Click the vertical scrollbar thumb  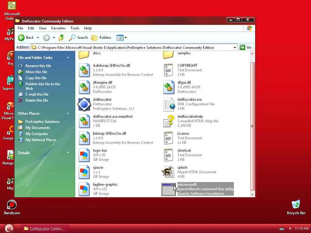click(x=252, y=127)
